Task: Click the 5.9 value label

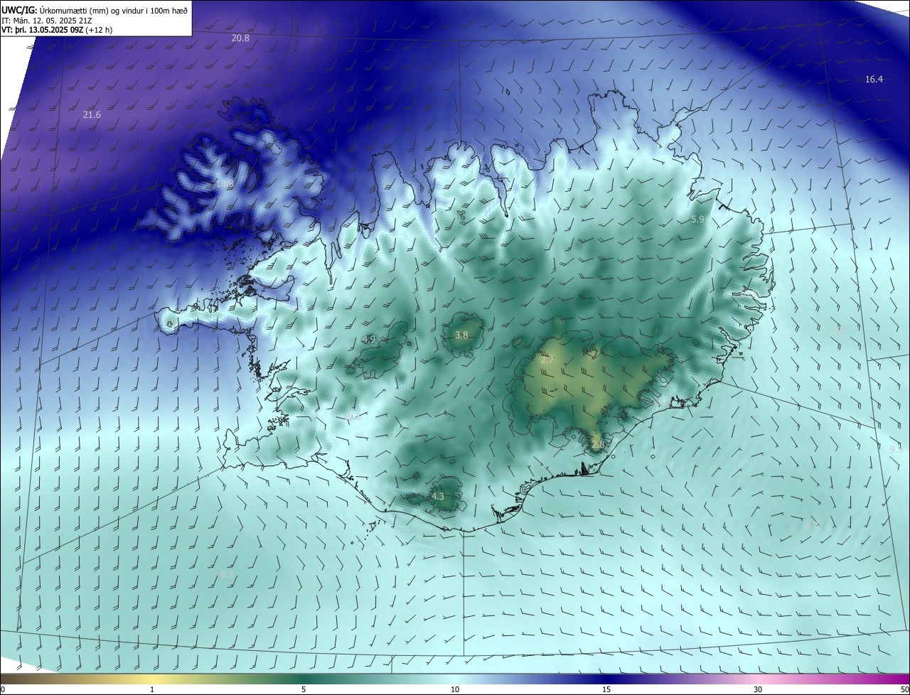Action: 697,220
